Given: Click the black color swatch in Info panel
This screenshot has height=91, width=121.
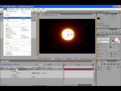Looking at the screenshot, I should 98,18.
